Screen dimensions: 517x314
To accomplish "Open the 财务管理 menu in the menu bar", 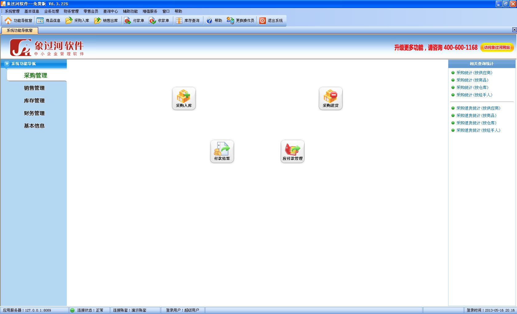I will [x=71, y=11].
